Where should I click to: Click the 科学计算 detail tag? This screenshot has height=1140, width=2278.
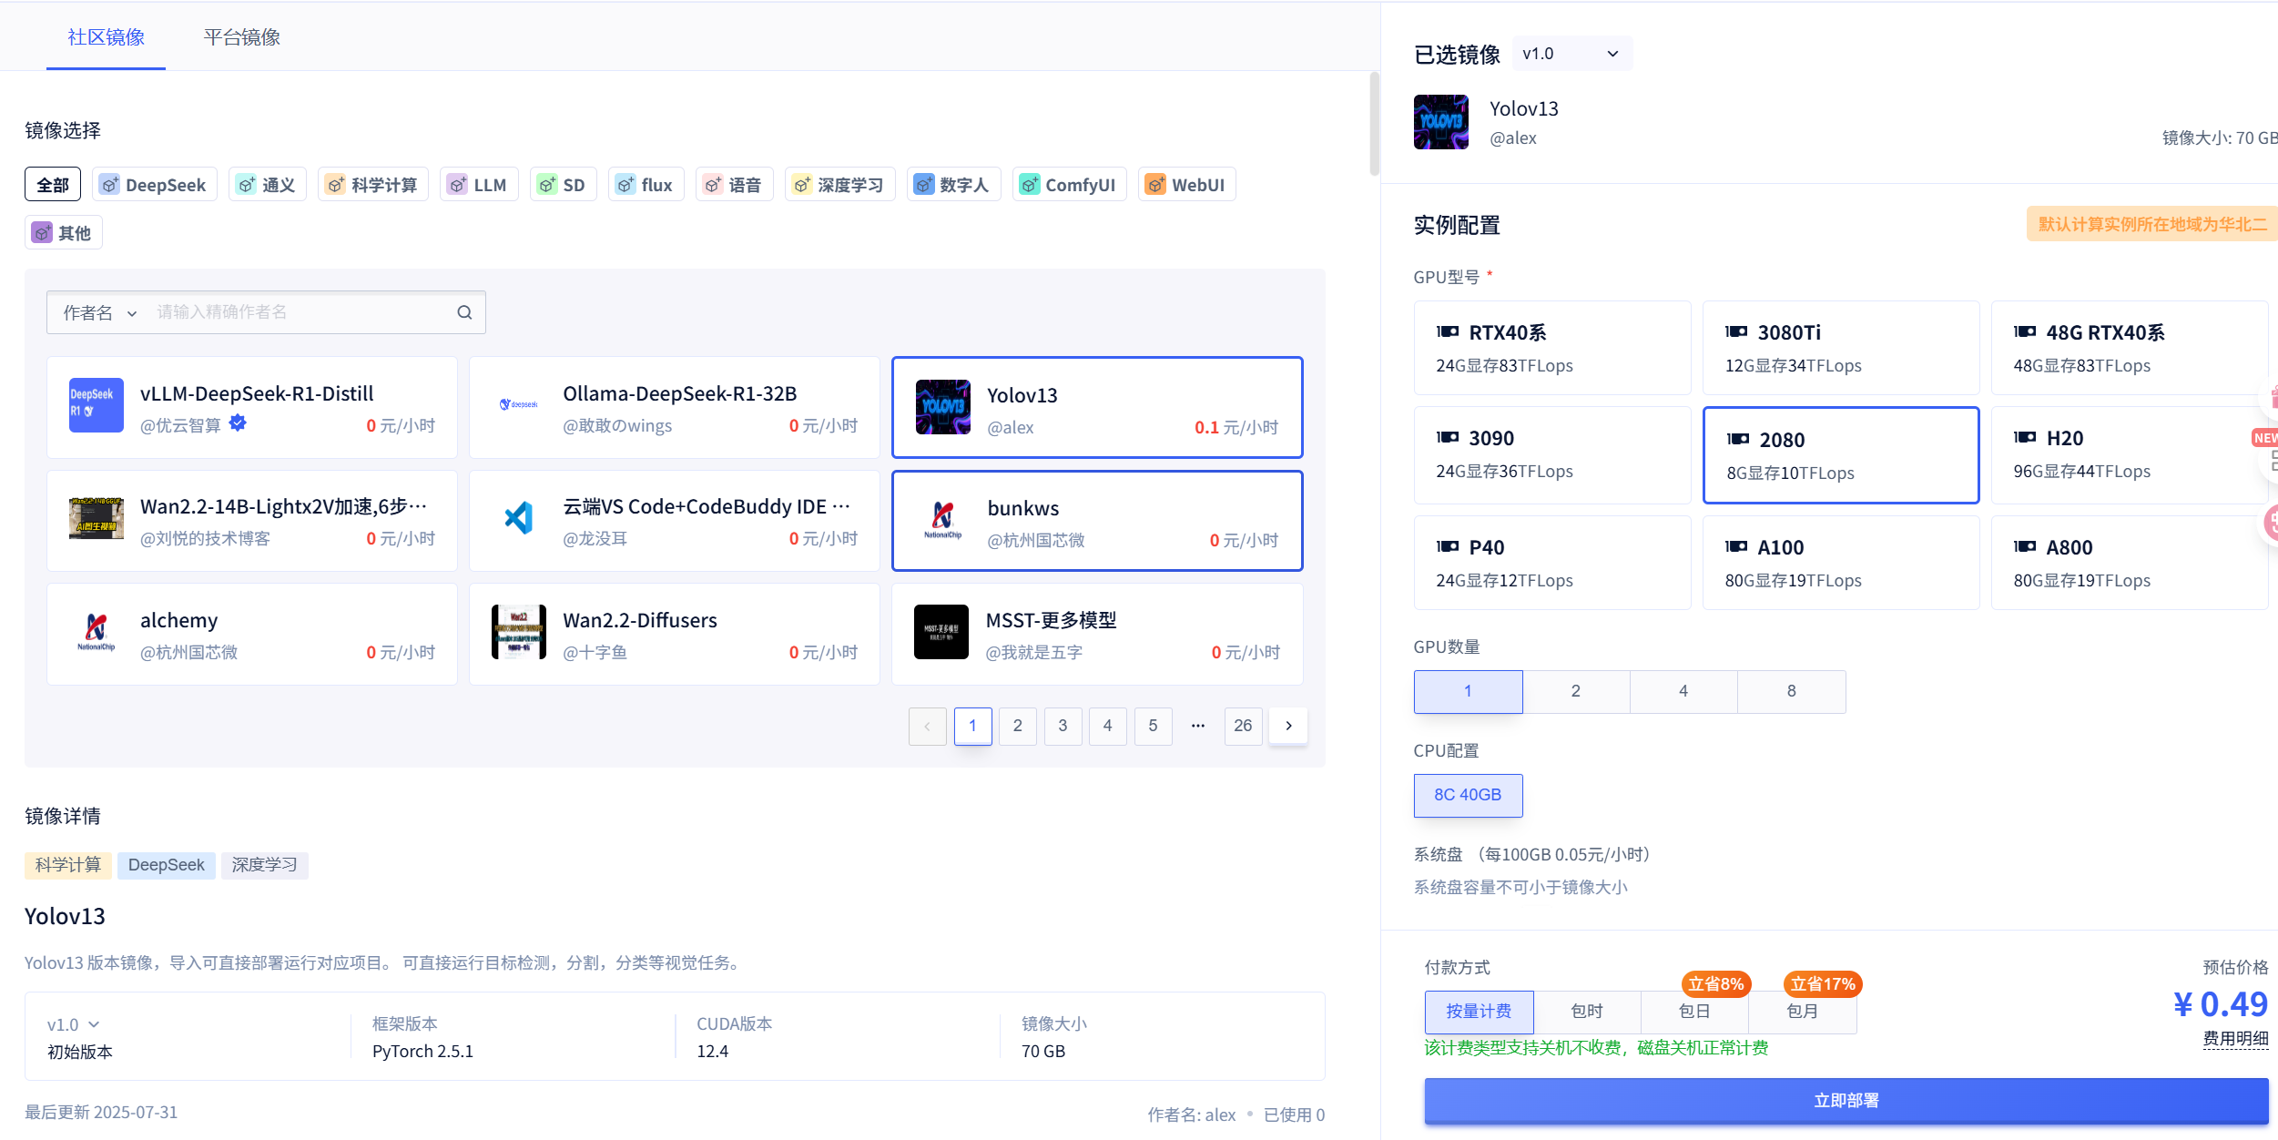pos(68,865)
